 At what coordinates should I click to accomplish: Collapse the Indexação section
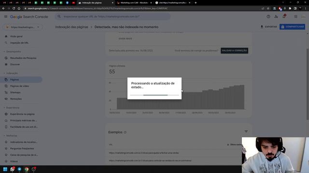[11, 73]
